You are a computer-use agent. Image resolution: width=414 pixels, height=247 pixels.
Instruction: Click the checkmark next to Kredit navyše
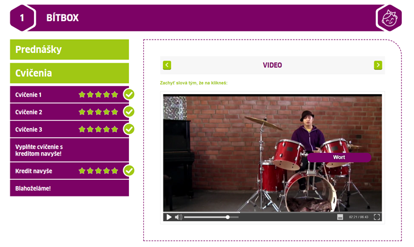[129, 171]
